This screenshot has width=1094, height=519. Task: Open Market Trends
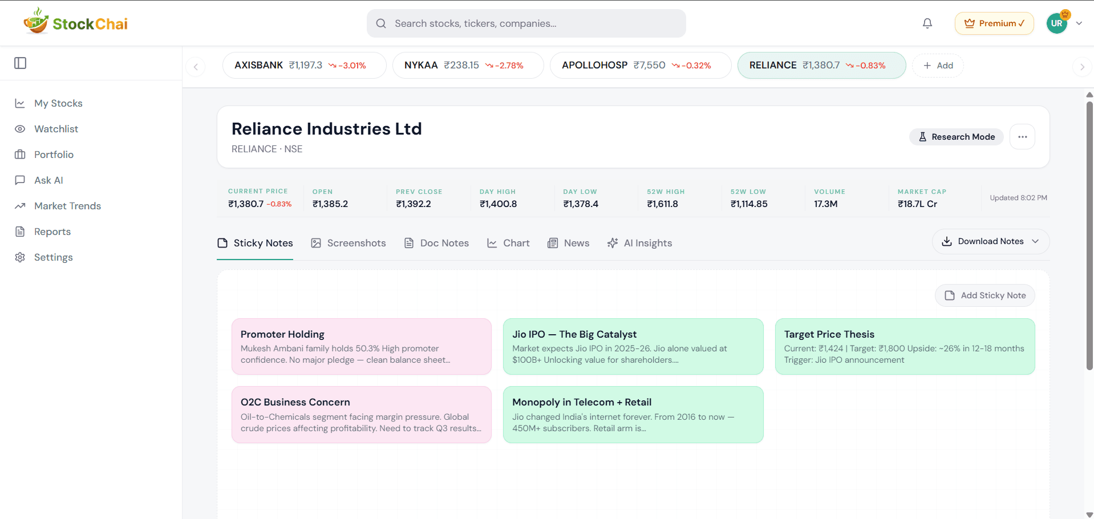[67, 206]
